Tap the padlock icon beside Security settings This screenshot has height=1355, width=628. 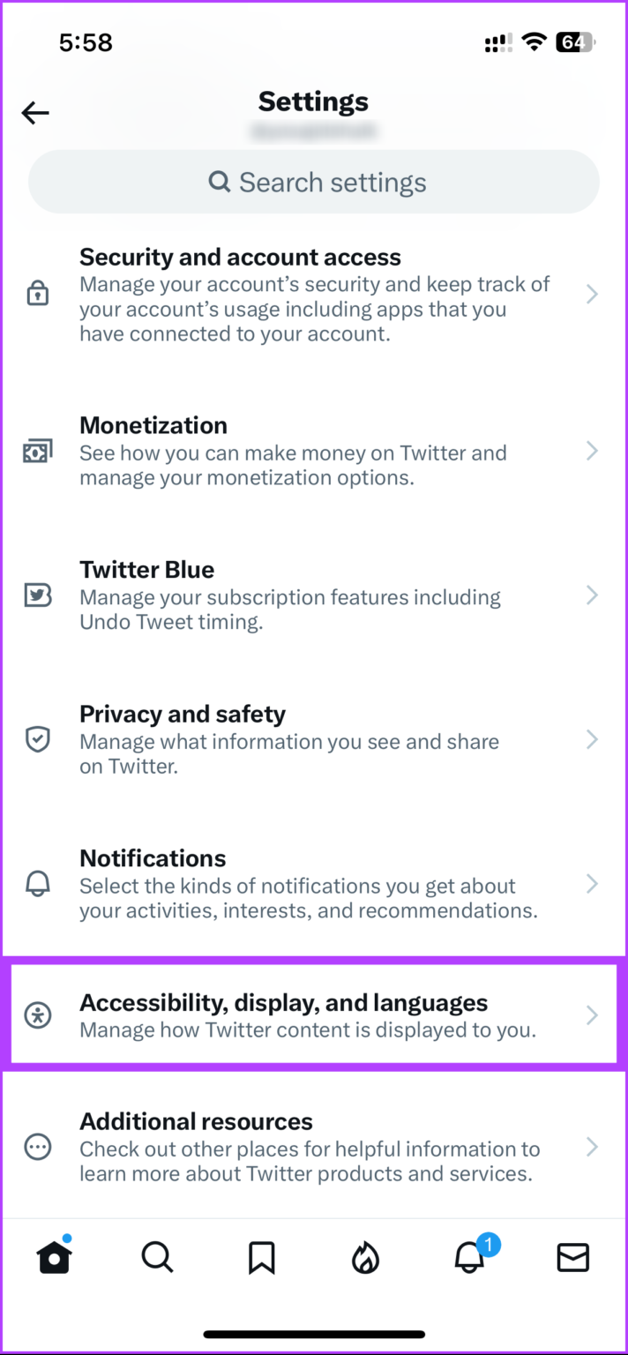pyautogui.click(x=38, y=293)
